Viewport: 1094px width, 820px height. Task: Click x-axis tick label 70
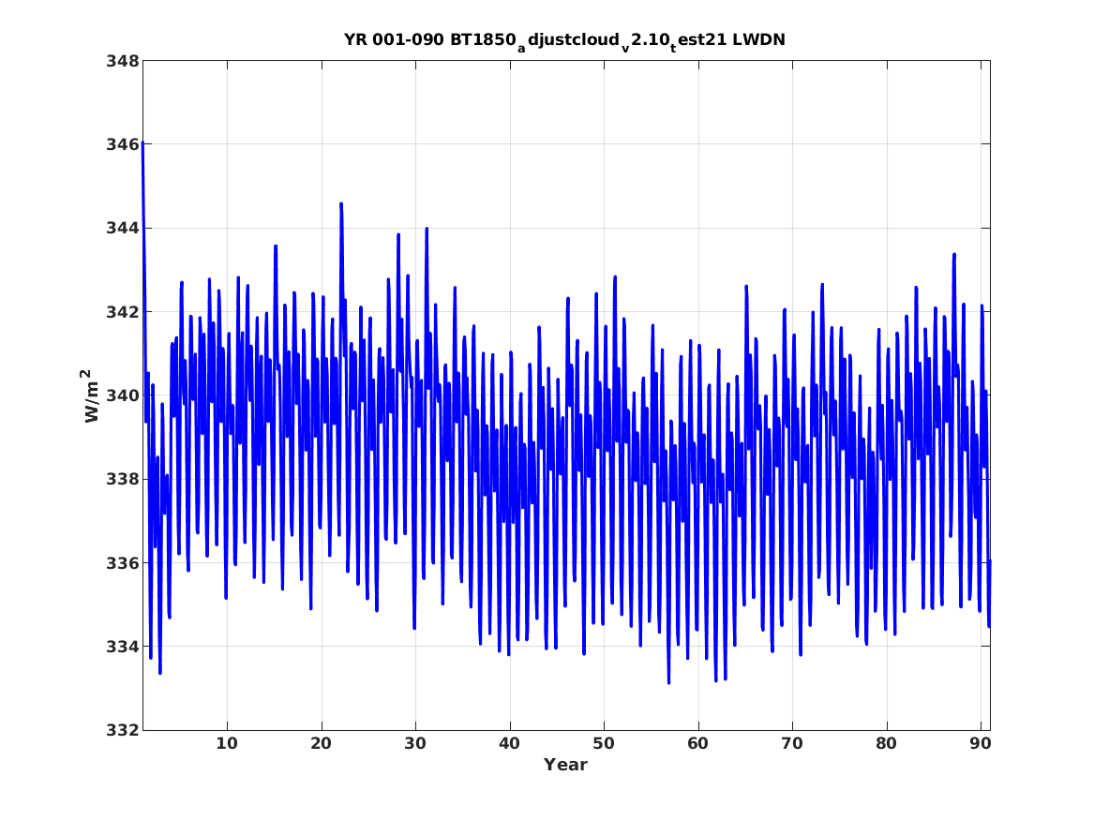click(x=792, y=744)
